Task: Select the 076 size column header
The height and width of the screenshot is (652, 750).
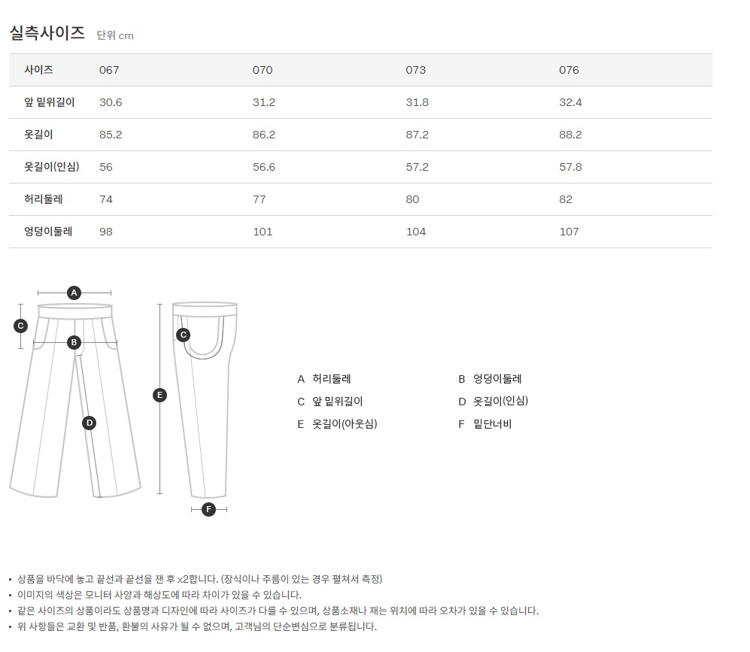Action: point(569,70)
